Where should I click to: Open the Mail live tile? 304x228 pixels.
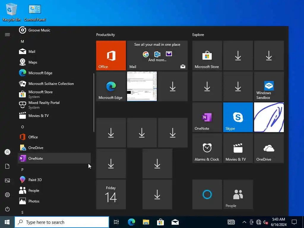[157, 56]
